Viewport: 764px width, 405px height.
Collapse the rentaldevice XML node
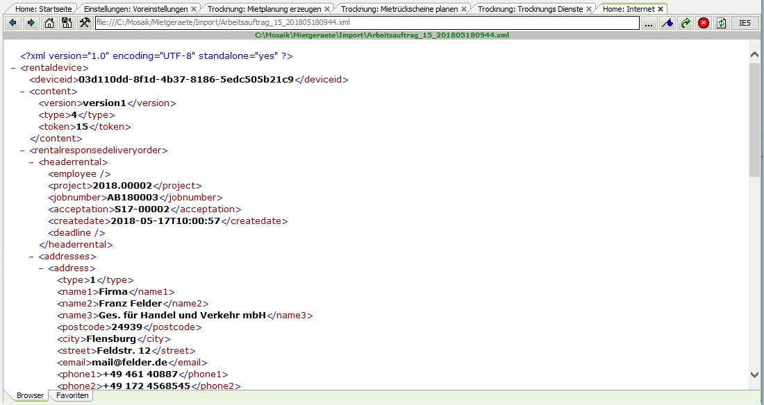14,68
